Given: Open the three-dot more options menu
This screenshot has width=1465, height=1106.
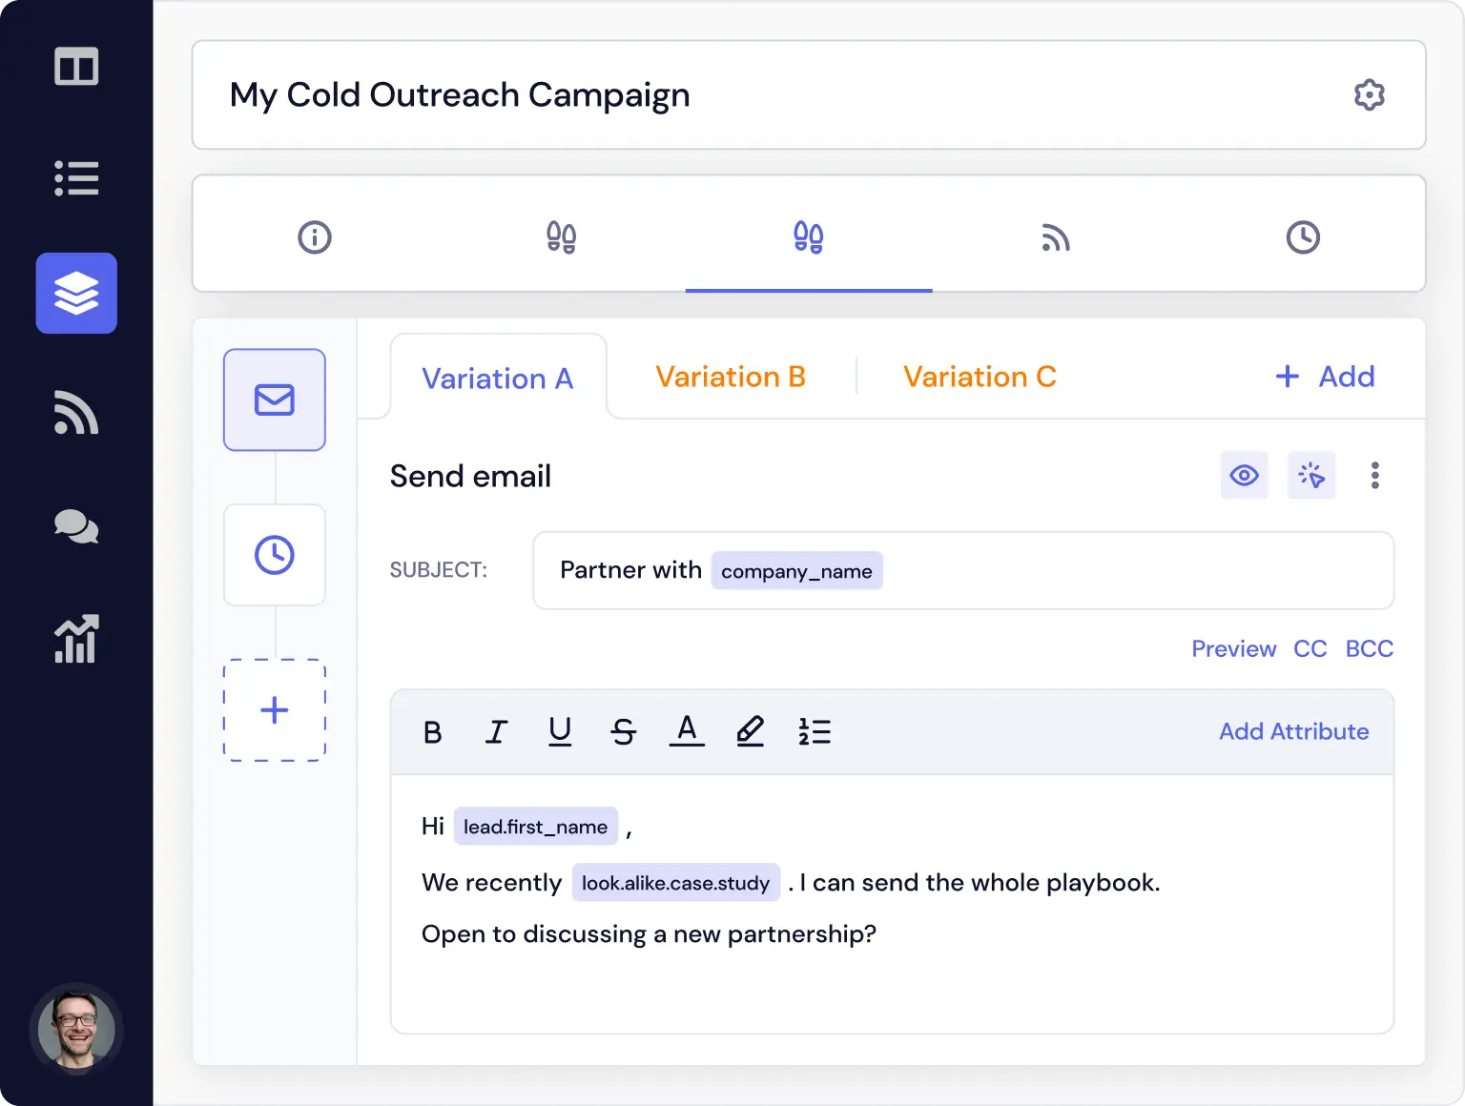Looking at the screenshot, I should point(1375,475).
